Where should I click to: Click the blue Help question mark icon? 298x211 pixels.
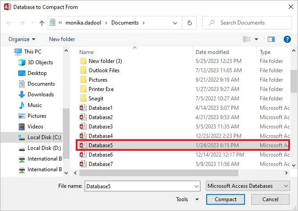tap(287, 39)
